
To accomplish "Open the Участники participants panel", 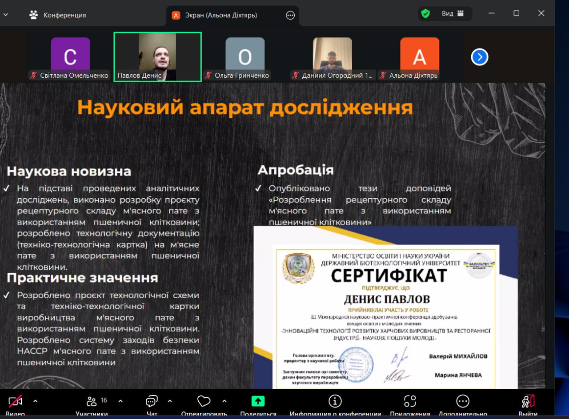I will point(92,402).
